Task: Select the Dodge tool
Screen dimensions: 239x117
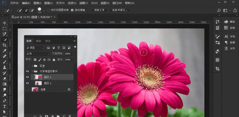Action: point(4,95)
